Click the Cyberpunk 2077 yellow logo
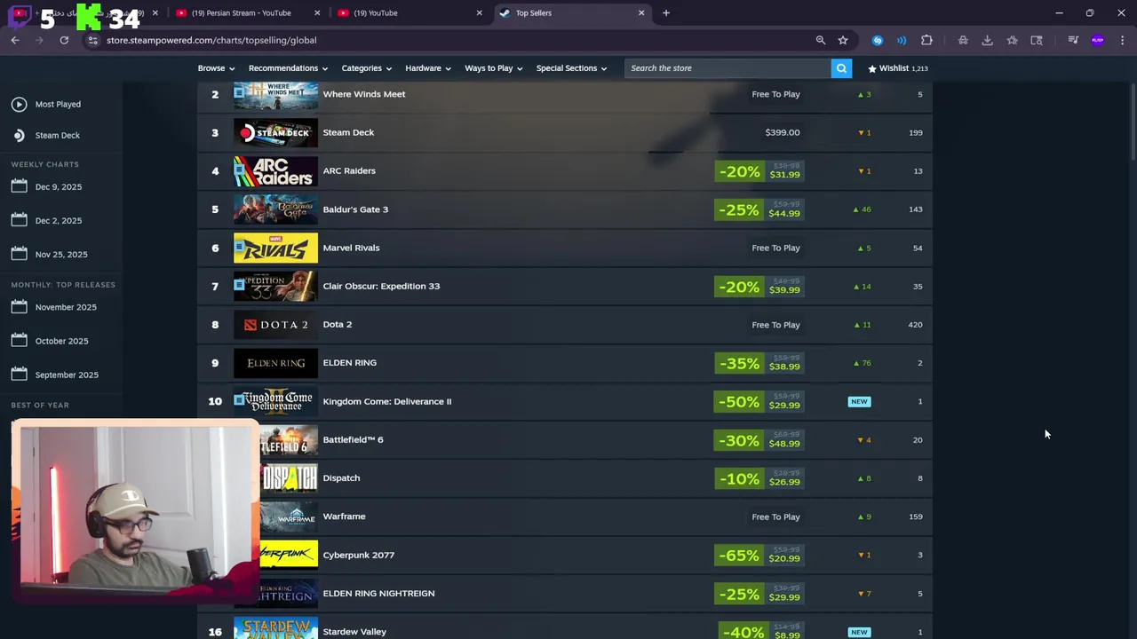1137x639 pixels. coord(289,555)
